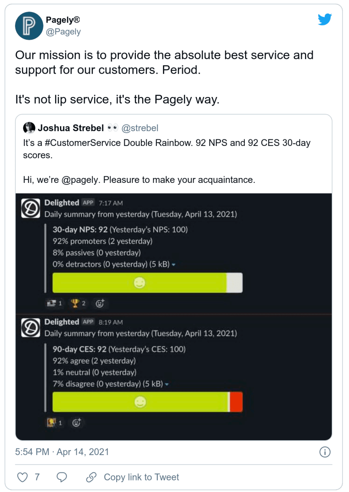The image size is (349, 492).
Task: Open the @strebel handle link
Action: coord(140,128)
